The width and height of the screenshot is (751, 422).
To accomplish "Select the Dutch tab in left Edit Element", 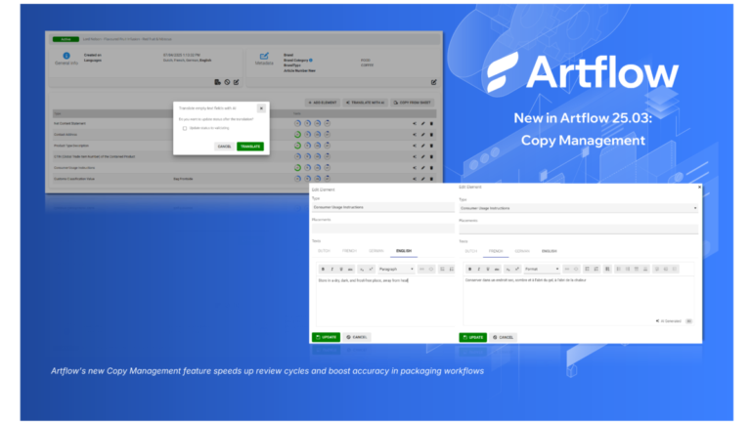I will point(325,251).
